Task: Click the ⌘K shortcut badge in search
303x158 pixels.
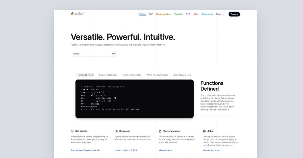Action: point(113,54)
